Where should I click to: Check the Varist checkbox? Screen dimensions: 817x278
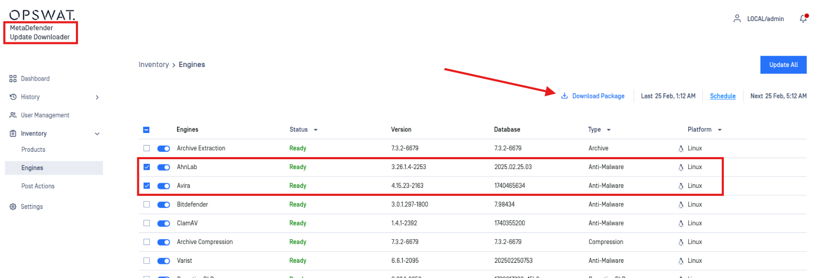(147, 260)
